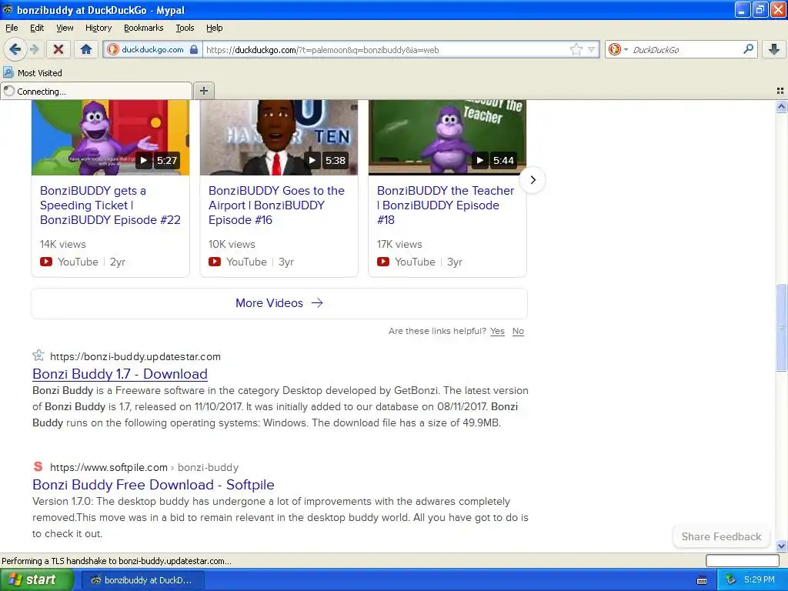Stop loading with the red X button
The width and height of the screenshot is (788, 591).
point(58,49)
